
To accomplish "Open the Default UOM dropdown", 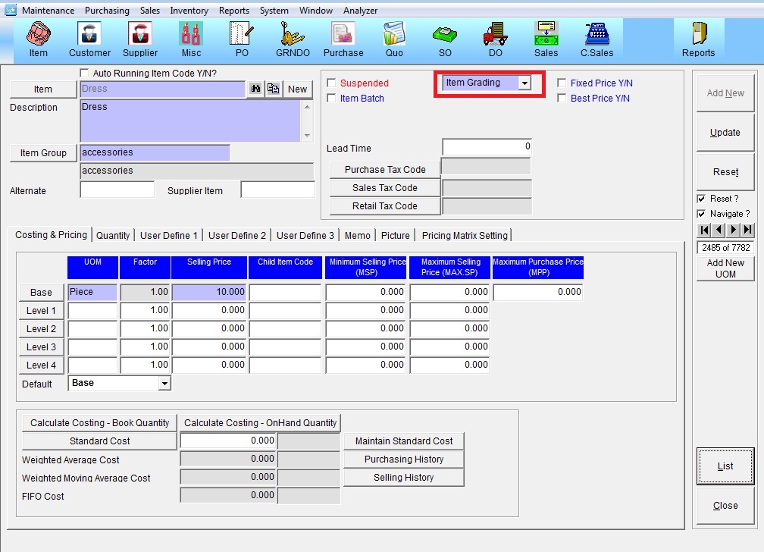I will coord(164,384).
